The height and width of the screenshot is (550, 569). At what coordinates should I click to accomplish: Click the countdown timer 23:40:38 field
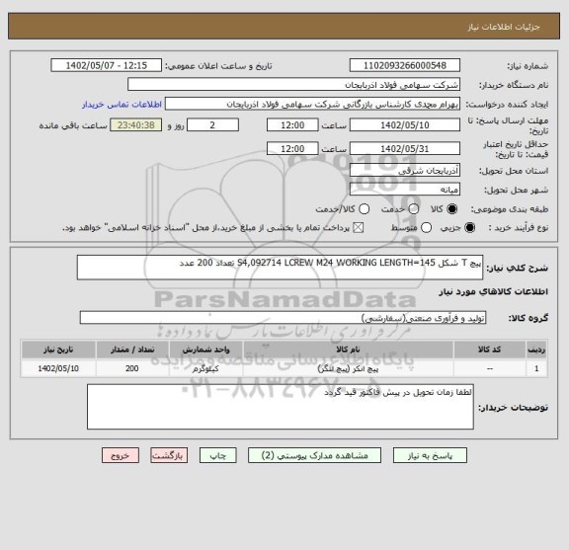click(x=136, y=125)
